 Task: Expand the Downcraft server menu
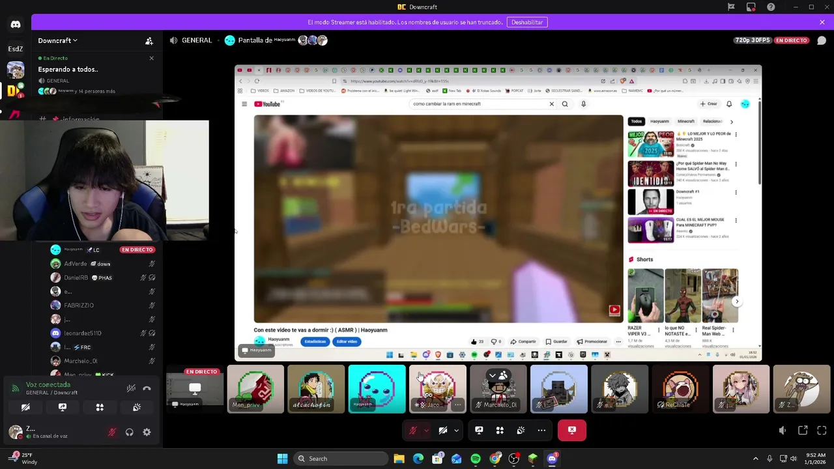coord(57,40)
